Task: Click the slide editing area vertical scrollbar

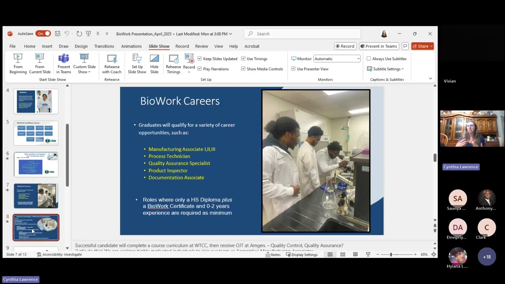Action: click(x=435, y=158)
